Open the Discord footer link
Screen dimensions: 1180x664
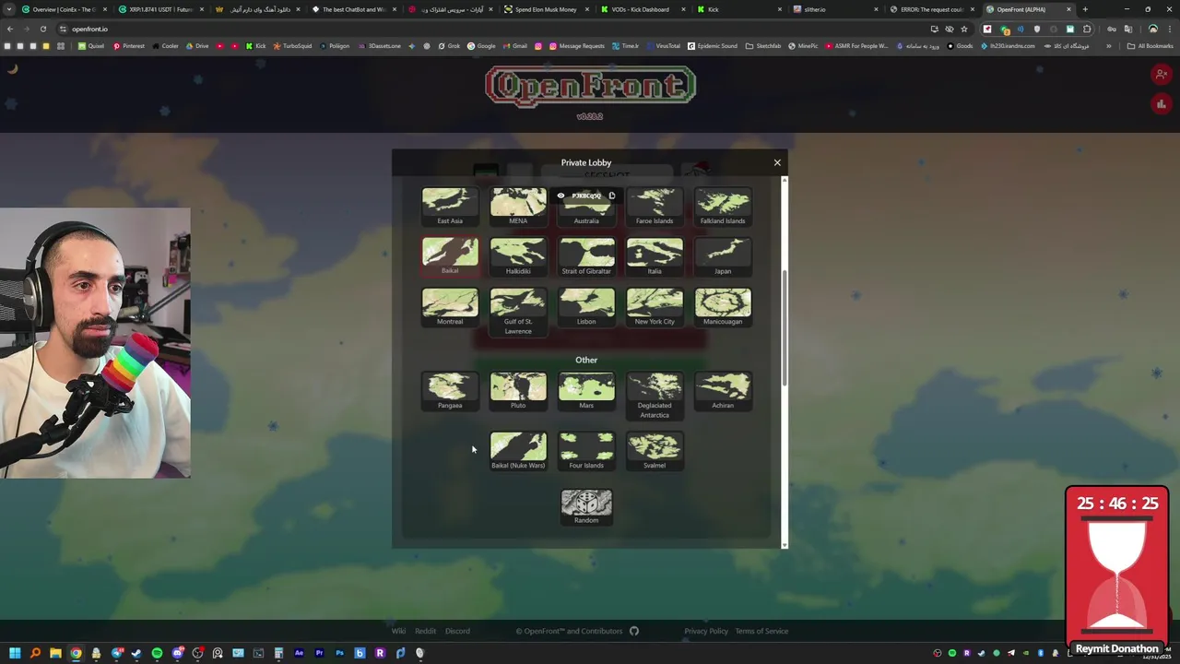[x=457, y=631]
